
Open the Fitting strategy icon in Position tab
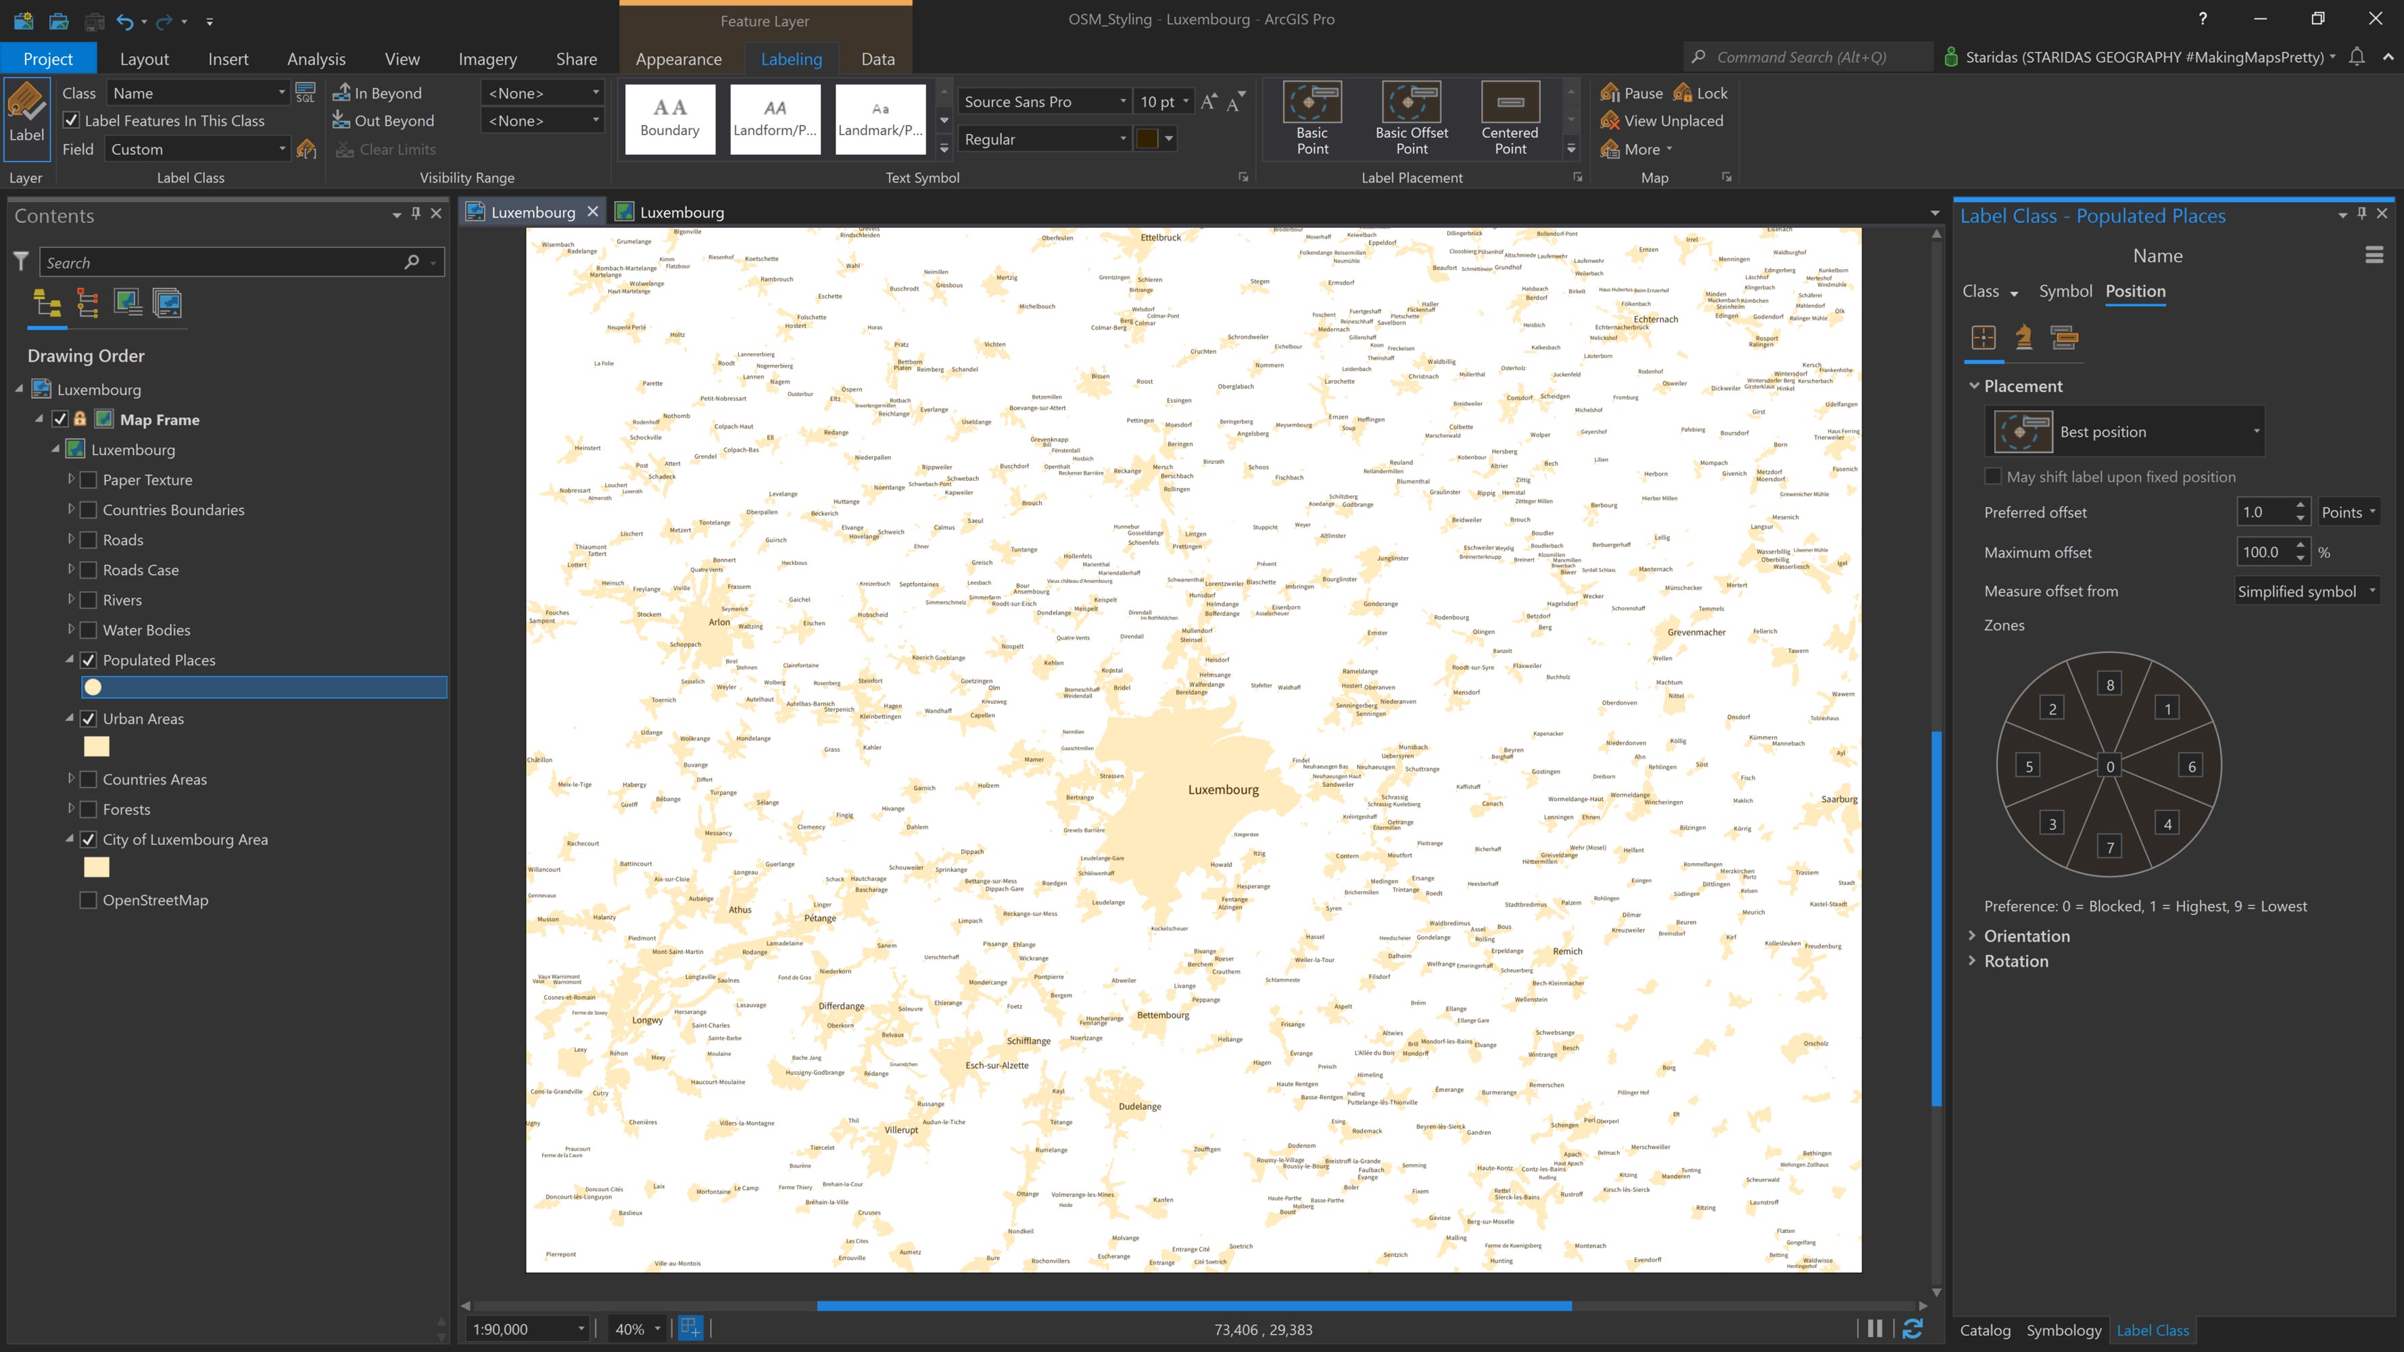pos(2023,337)
